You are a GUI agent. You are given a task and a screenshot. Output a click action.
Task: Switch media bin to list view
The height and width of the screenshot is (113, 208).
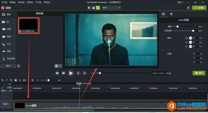(x=61, y=66)
